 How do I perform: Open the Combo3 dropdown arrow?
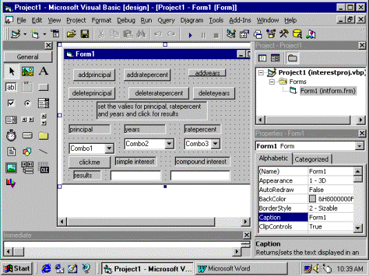coord(215,144)
